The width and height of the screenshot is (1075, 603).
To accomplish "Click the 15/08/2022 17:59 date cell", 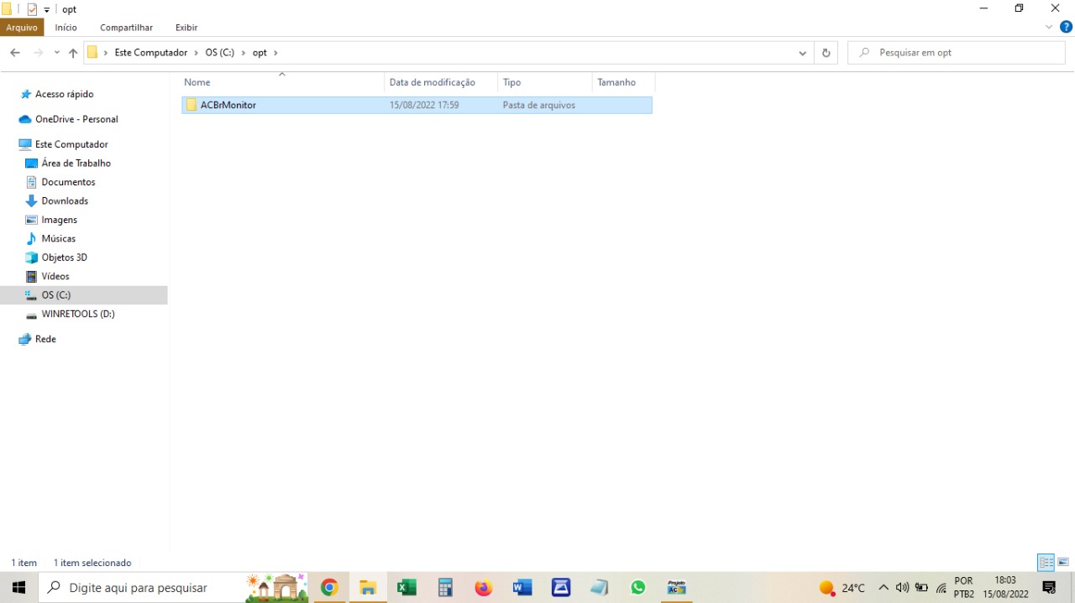I will pos(424,106).
